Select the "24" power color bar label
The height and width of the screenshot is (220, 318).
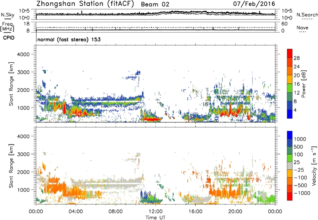pyautogui.click(x=297, y=67)
